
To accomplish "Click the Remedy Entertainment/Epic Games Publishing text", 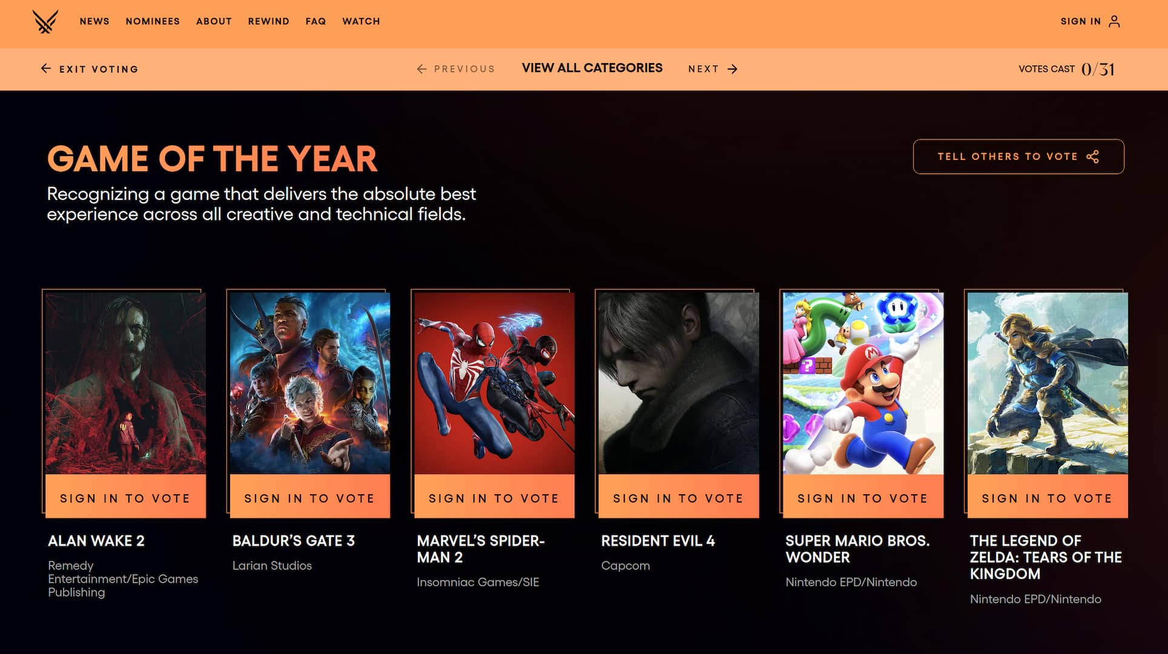I will [x=123, y=579].
